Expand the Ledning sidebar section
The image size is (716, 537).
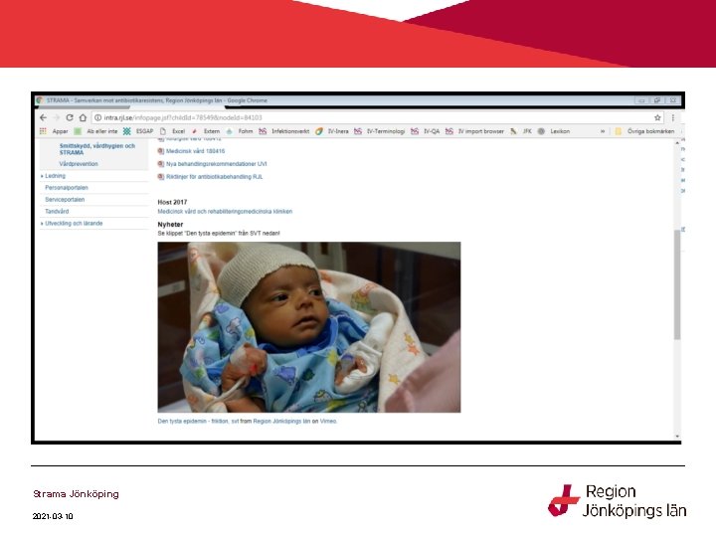[x=54, y=176]
